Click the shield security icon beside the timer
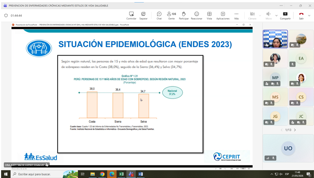This screenshot has height=178, width=314. pyautogui.click(x=6, y=15)
